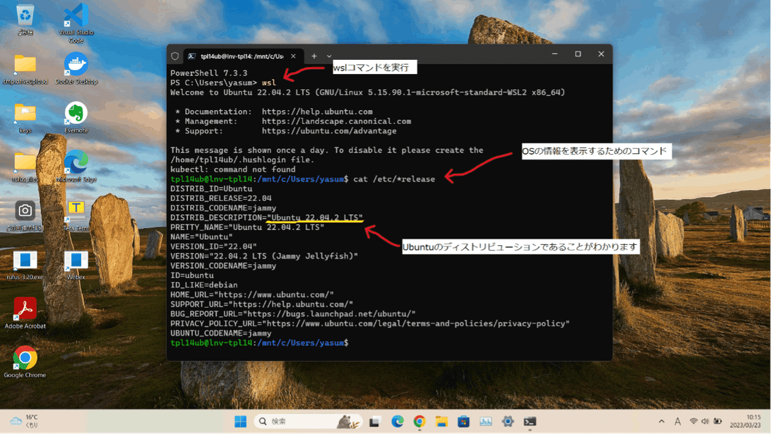Click the https://landscape.canonical.com link
This screenshot has width=773, height=436.
336,121
